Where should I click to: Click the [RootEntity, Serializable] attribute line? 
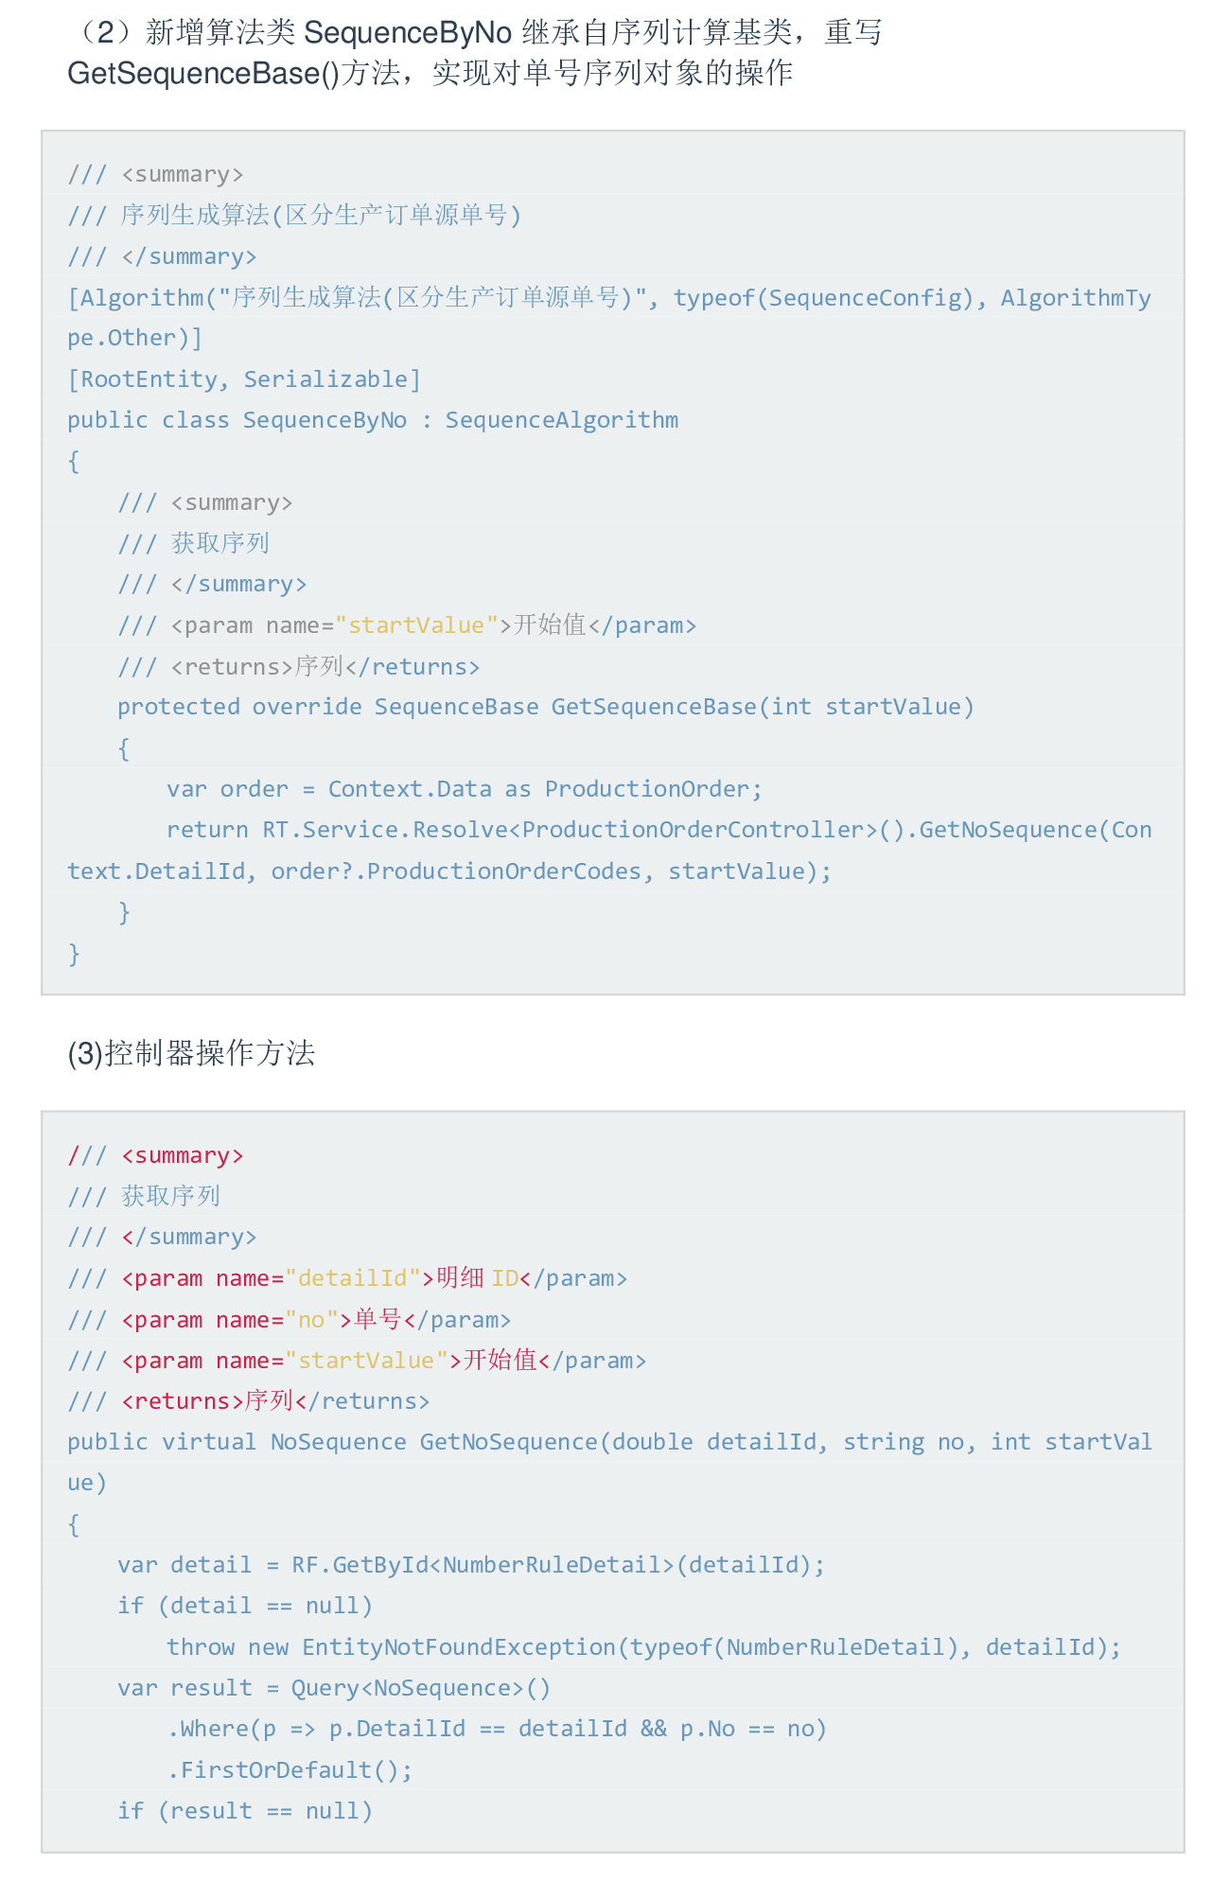[244, 379]
